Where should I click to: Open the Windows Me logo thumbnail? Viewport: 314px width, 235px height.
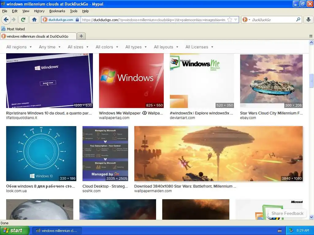[202, 80]
